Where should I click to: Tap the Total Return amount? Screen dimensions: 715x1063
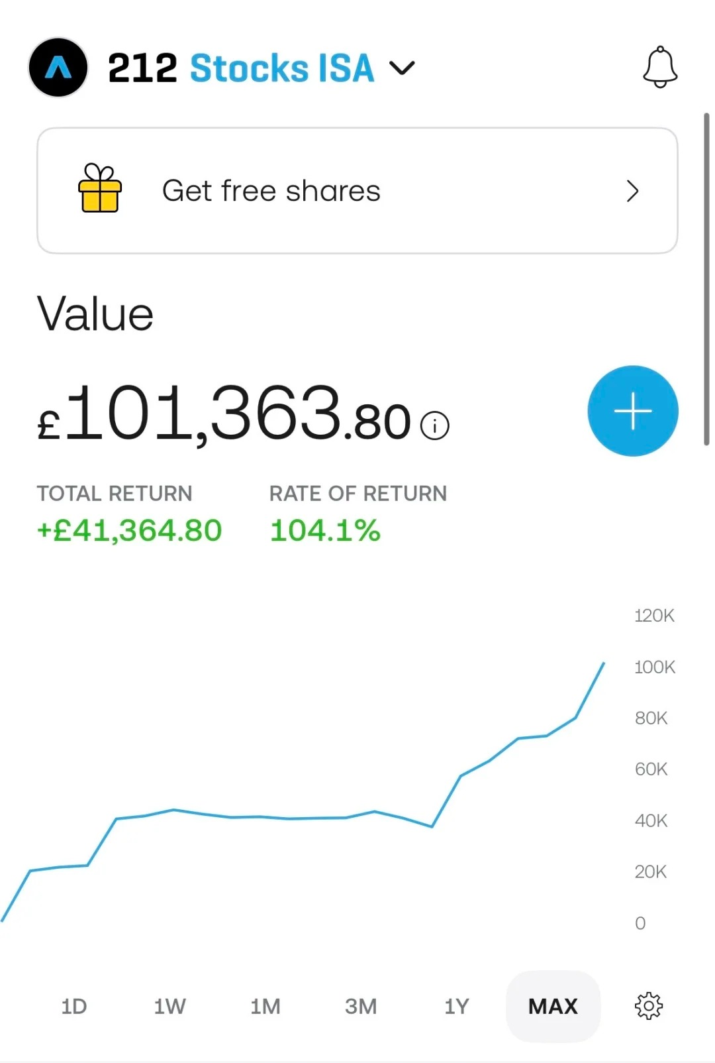click(x=130, y=531)
